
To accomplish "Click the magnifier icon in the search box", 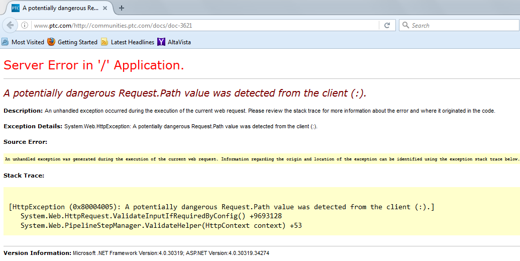I will tap(405, 25).
